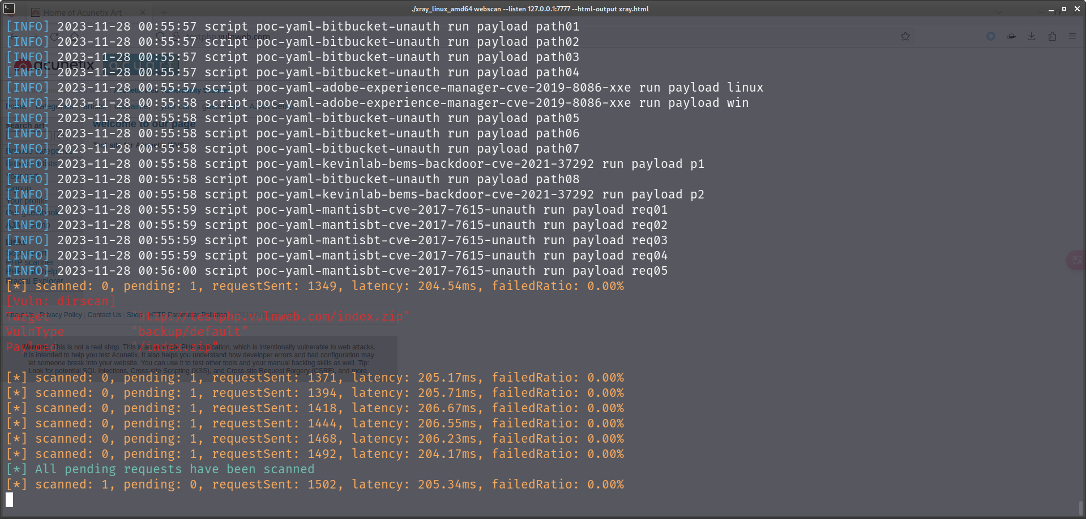The width and height of the screenshot is (1086, 519).
Task: Click the 'requestSent: 1418' status line
Action: (315, 408)
